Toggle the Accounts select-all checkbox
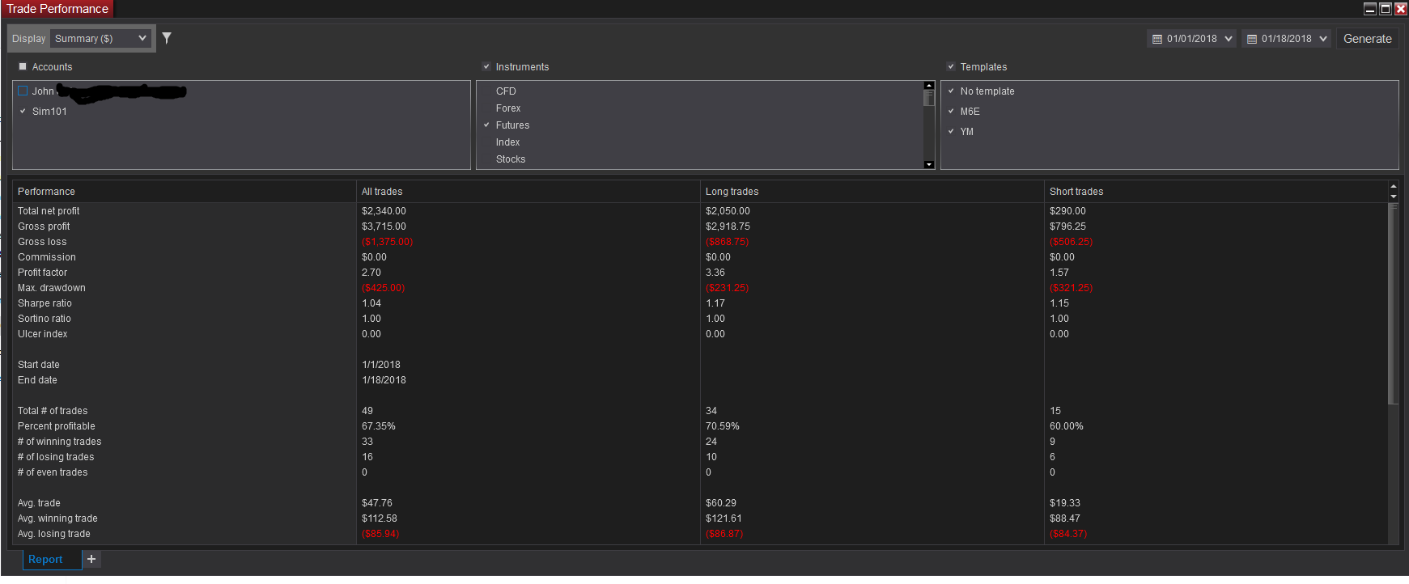Viewport: 1409px width, 584px height. tap(23, 66)
